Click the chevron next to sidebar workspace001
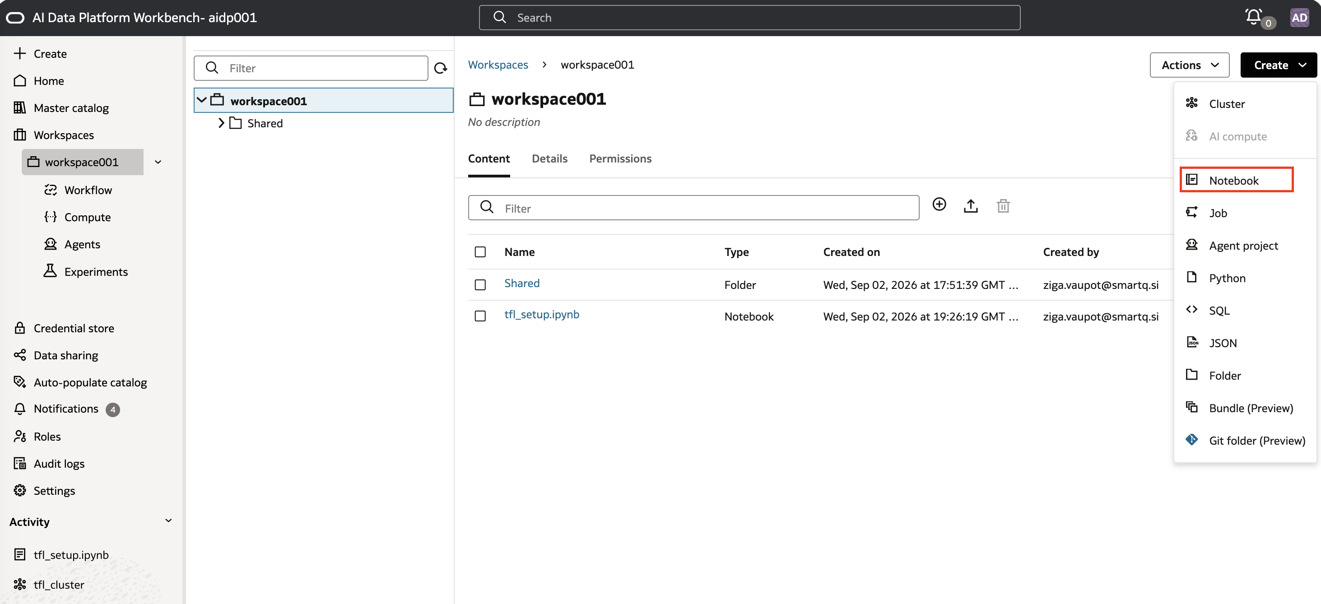 (158, 162)
